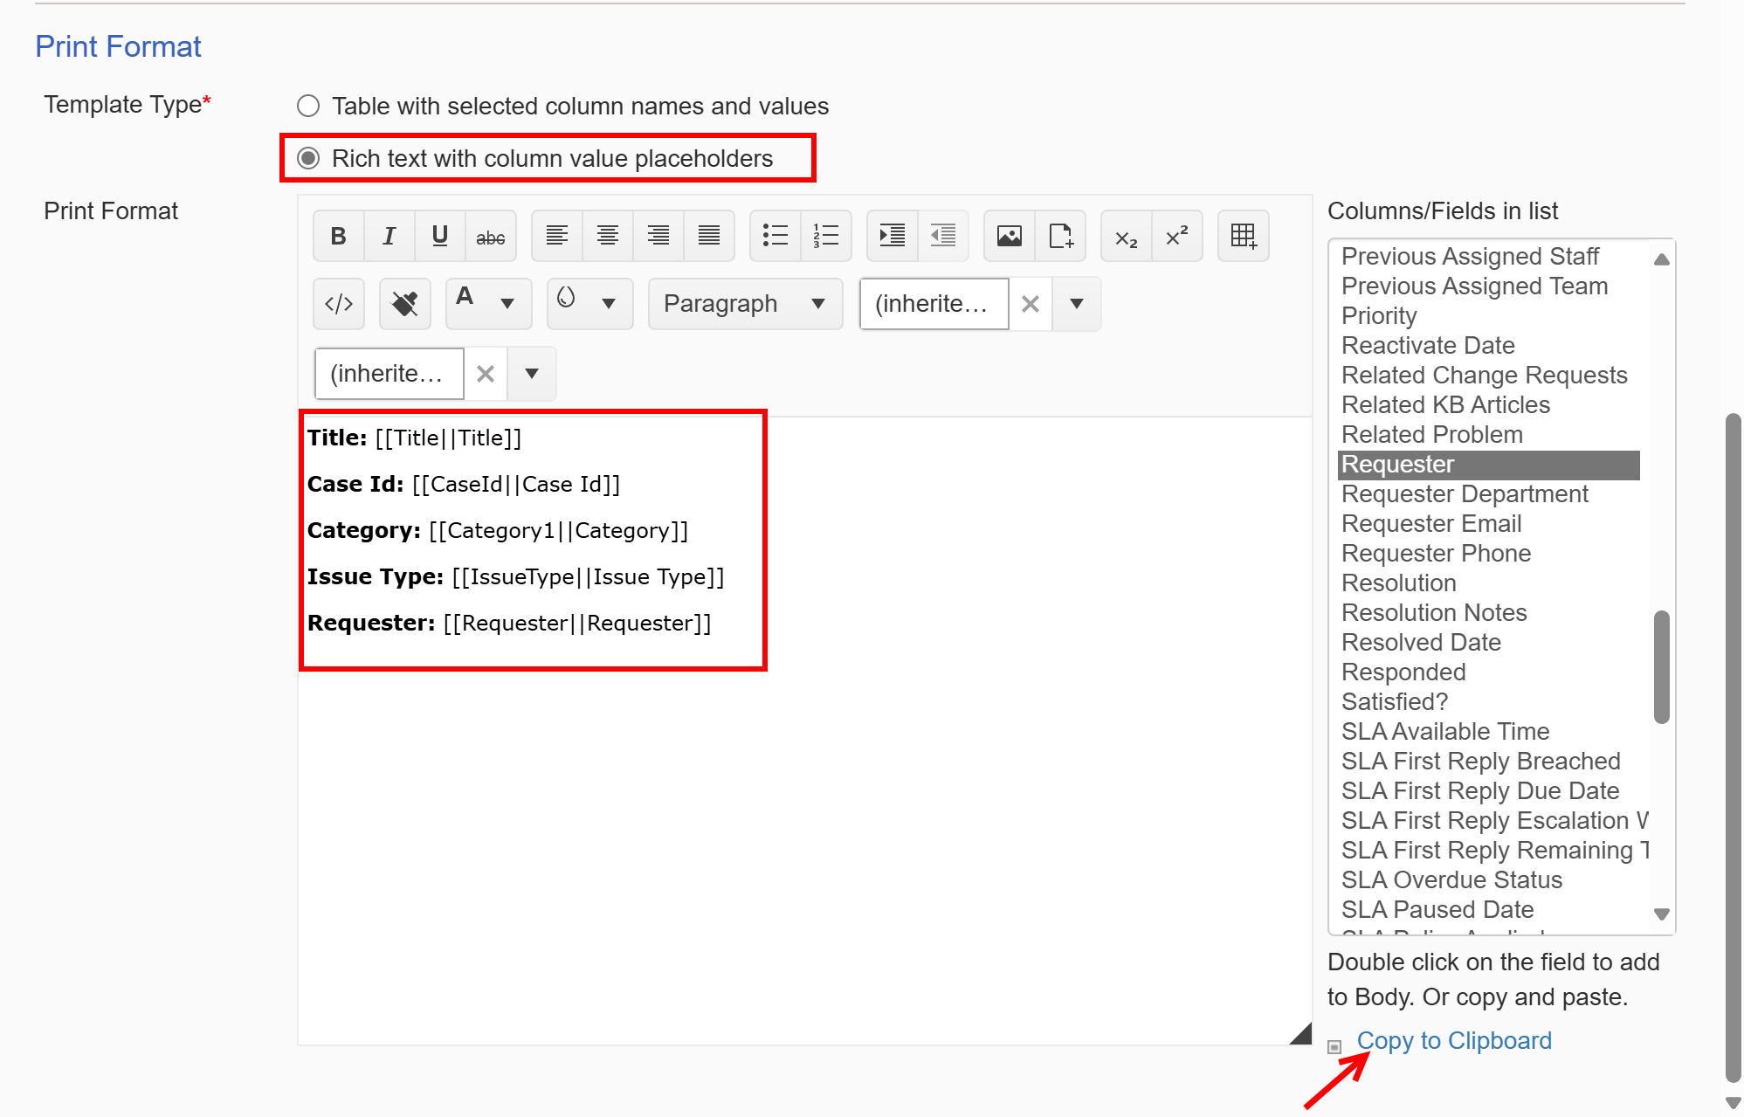Select SLA Available Time field

(x=1489, y=732)
